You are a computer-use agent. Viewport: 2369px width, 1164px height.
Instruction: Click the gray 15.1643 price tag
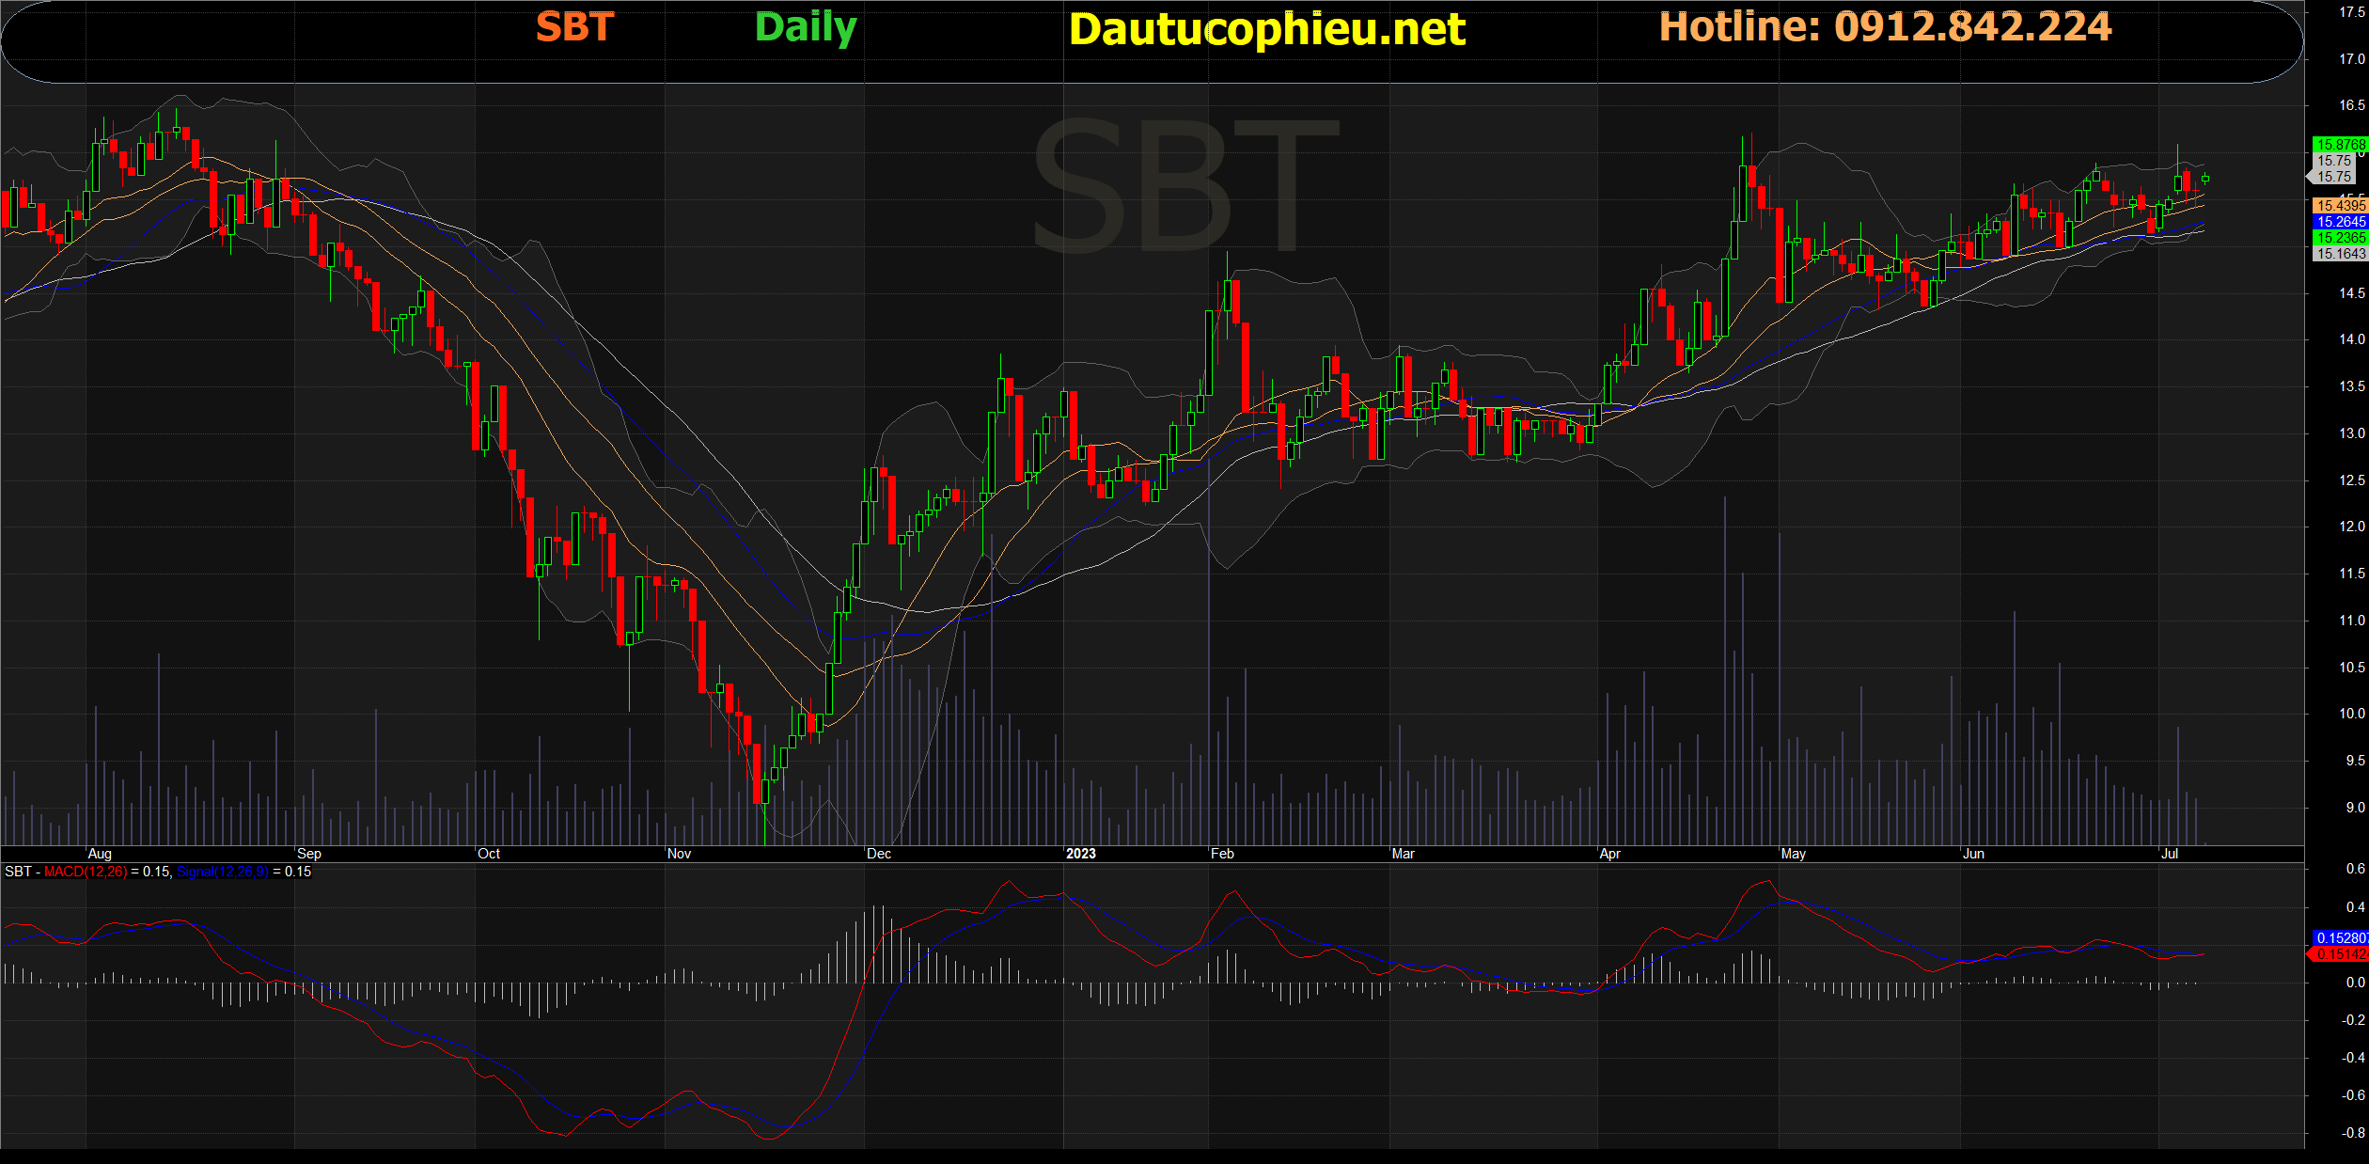[2339, 254]
